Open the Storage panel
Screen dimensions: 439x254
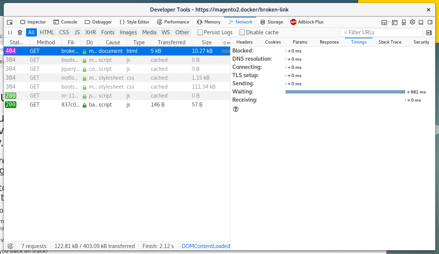coord(271,22)
